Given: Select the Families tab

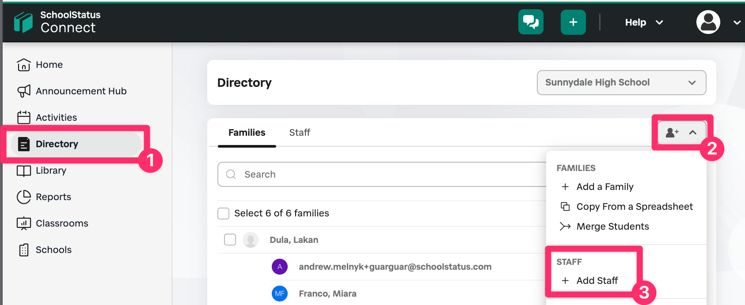Looking at the screenshot, I should tap(247, 133).
